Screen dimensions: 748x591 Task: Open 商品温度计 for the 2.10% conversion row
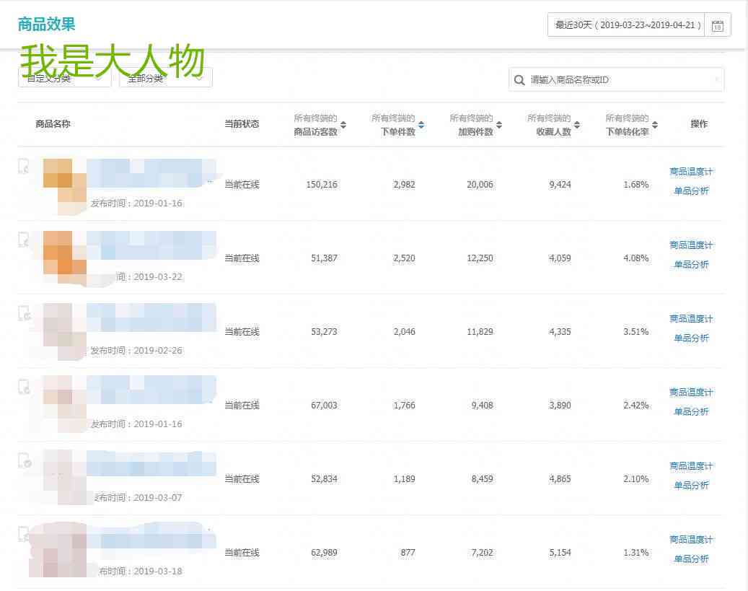(x=691, y=465)
